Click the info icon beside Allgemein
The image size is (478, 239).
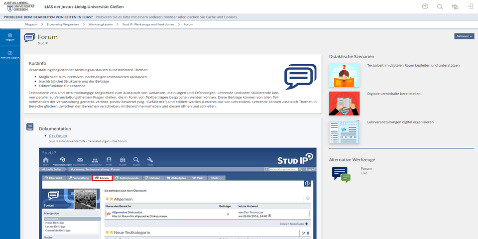coord(308,198)
